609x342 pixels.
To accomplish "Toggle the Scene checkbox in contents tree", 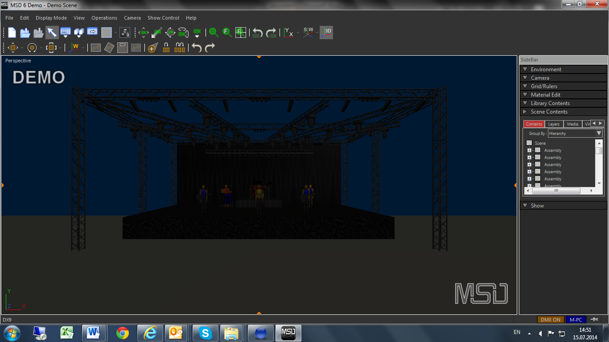I will pyautogui.click(x=529, y=143).
